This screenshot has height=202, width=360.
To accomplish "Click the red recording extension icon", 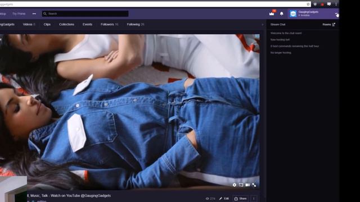I will click(x=322, y=4).
